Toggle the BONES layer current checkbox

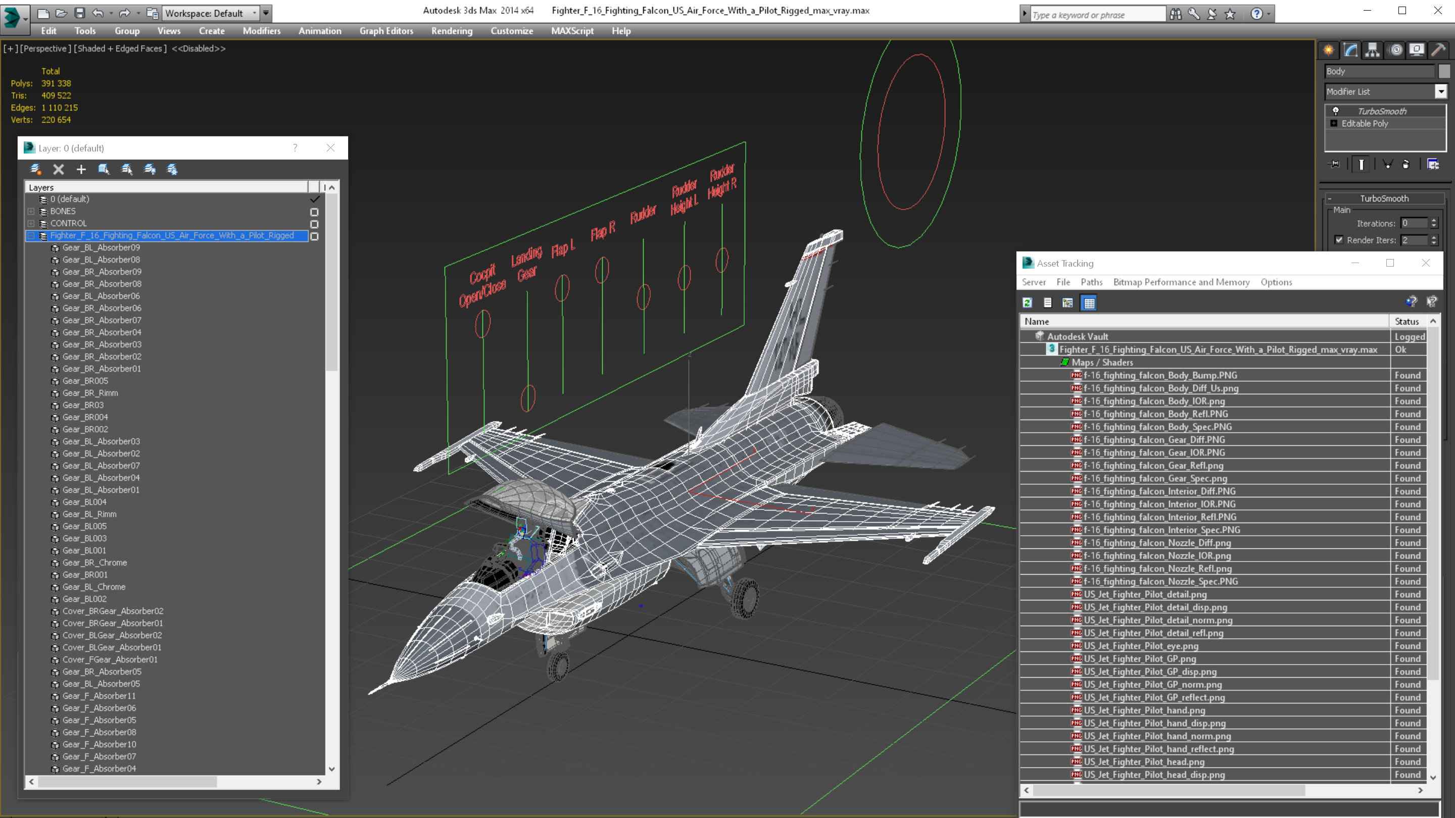pos(315,212)
